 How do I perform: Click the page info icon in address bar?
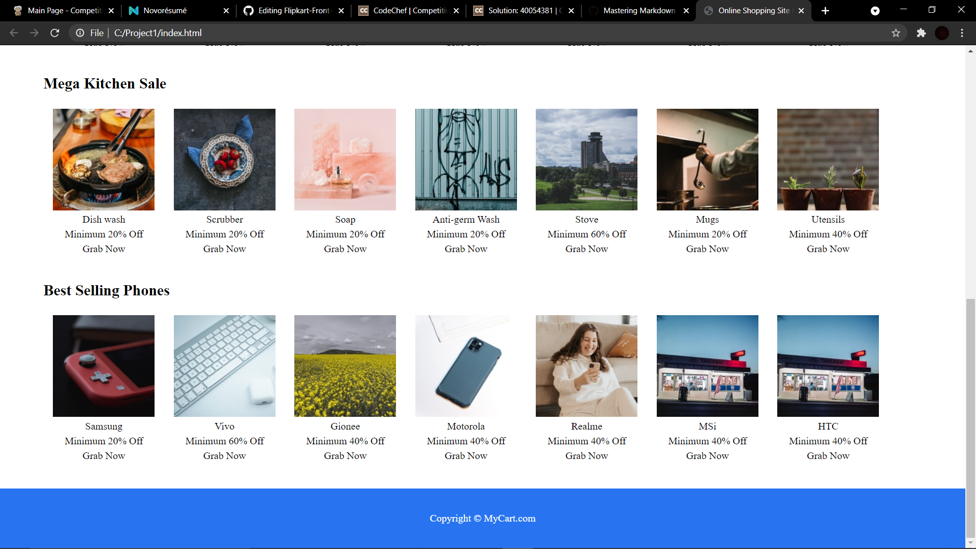point(80,33)
